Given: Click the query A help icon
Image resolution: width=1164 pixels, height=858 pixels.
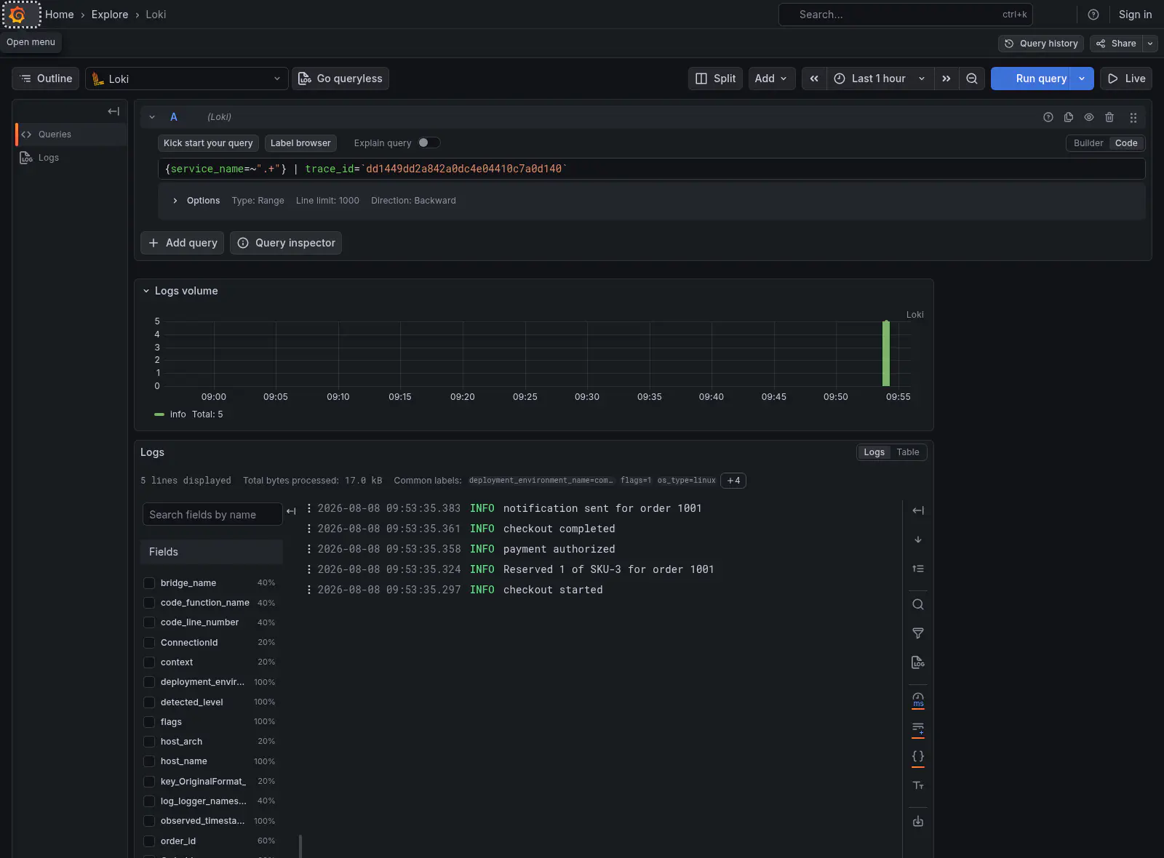Looking at the screenshot, I should [1048, 117].
